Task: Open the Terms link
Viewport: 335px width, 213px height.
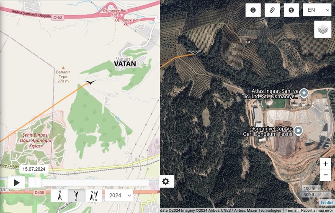Action: (291, 210)
